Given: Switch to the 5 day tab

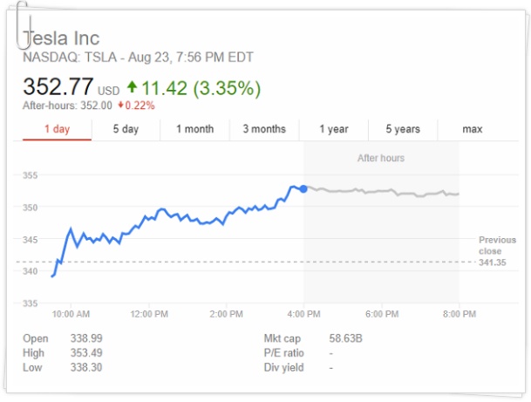Looking at the screenshot, I should 126,129.
